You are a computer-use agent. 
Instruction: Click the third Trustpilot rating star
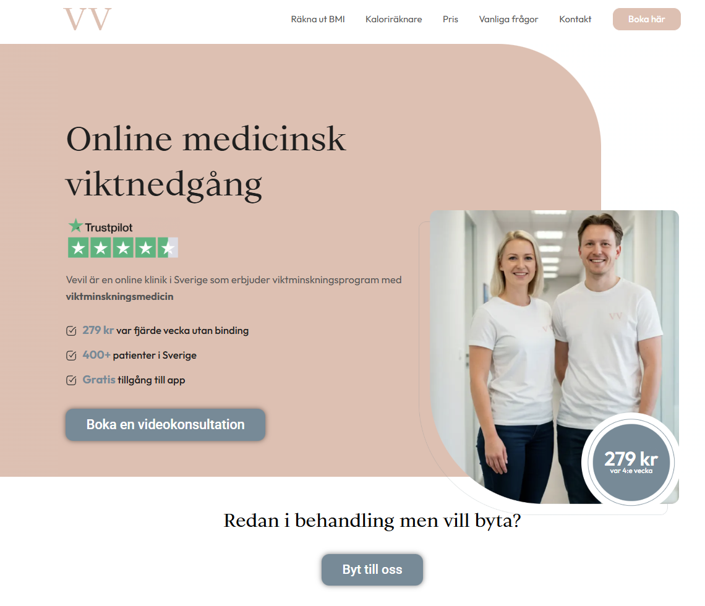123,248
